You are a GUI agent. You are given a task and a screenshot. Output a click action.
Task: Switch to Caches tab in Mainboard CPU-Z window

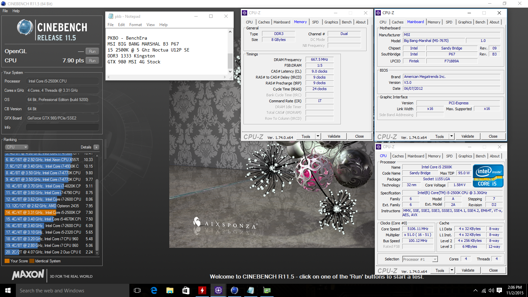(397, 22)
